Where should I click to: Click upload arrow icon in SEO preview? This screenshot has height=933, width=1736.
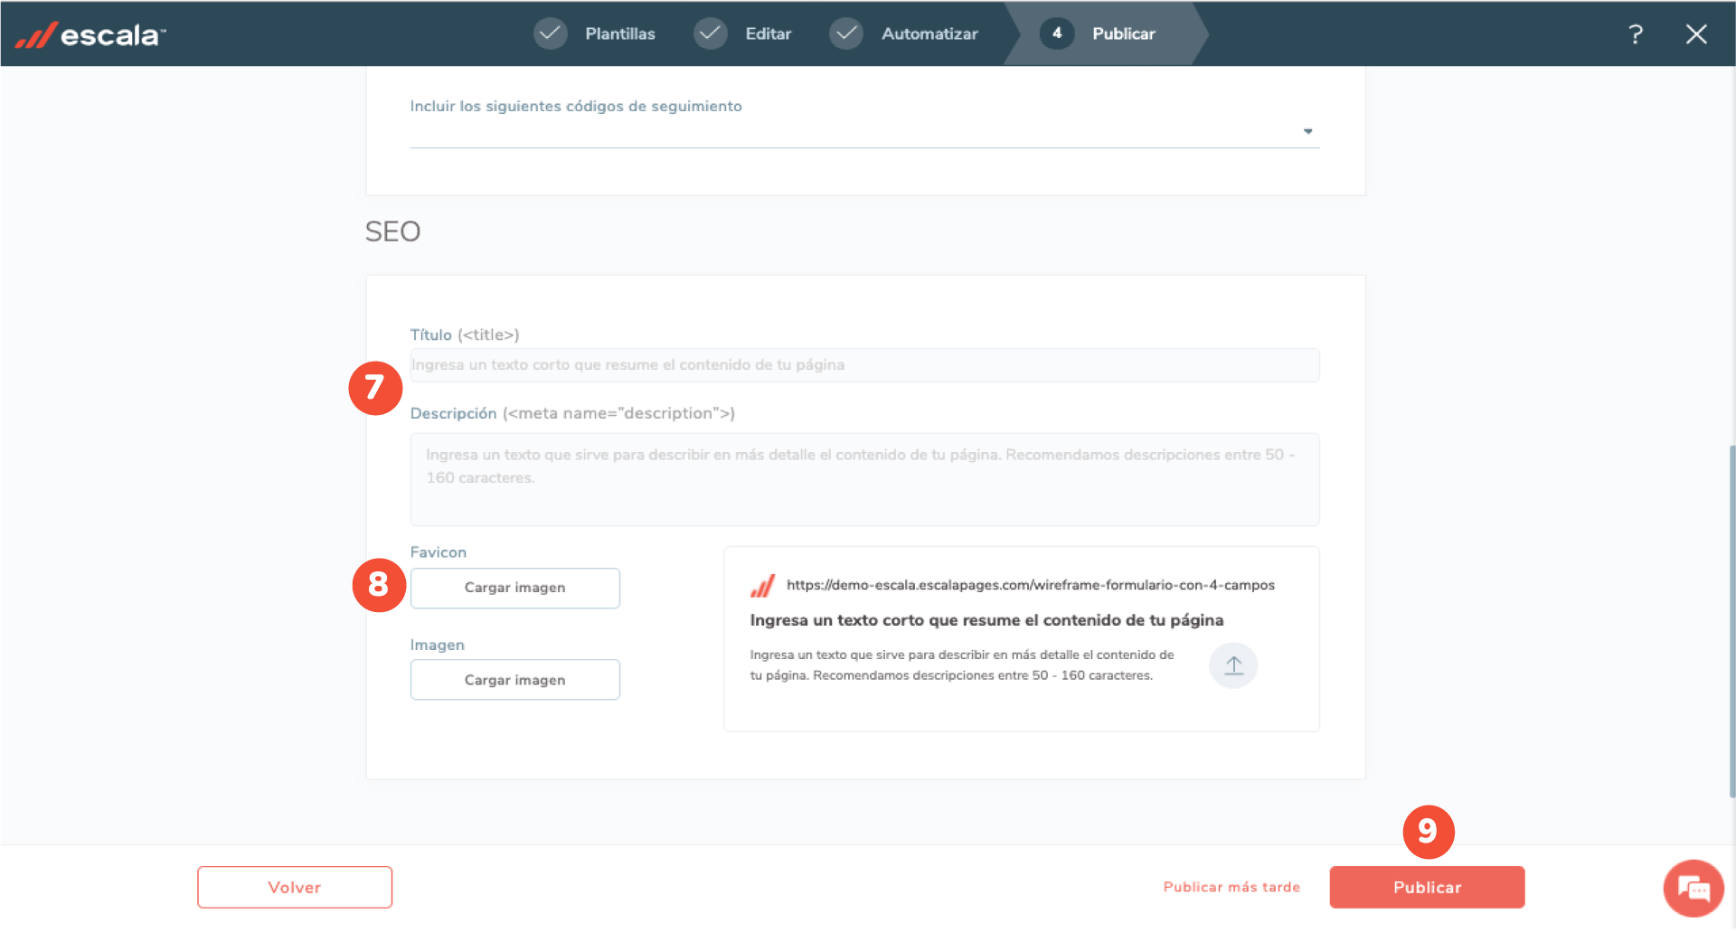tap(1233, 665)
